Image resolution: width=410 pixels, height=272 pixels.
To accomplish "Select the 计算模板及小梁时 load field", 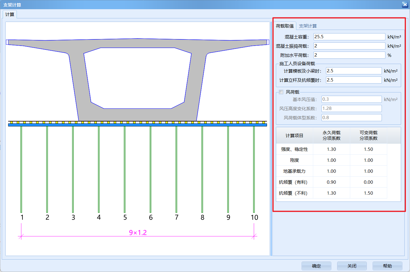I will pos(353,71).
